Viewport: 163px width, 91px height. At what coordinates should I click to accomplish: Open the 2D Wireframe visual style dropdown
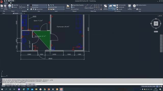pos(39,5)
